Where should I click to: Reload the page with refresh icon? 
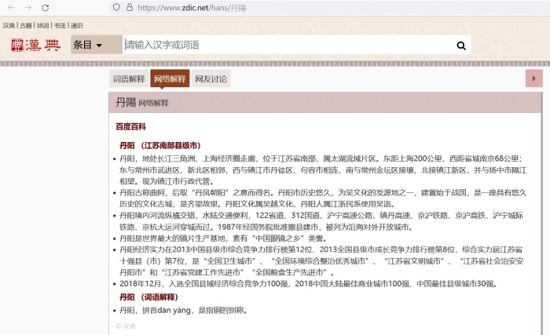point(46,7)
